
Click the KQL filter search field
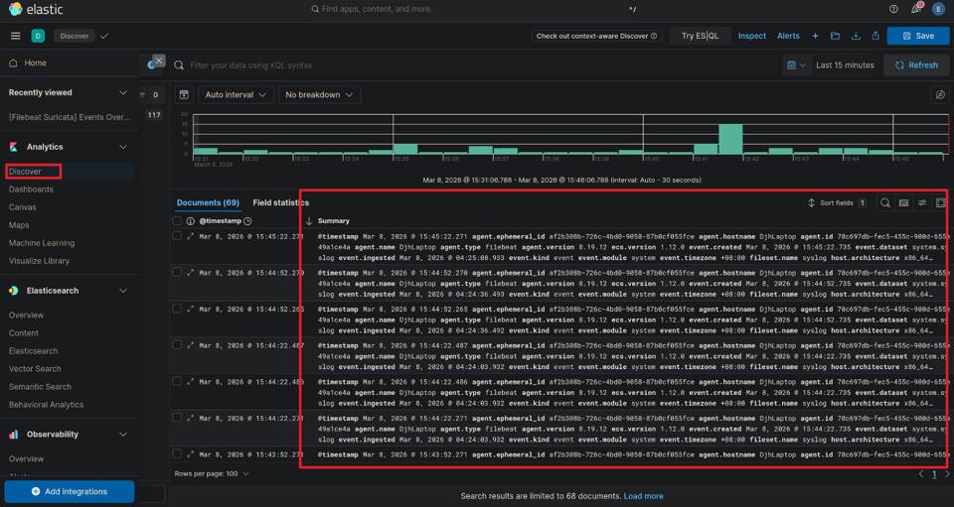pyautogui.click(x=477, y=64)
